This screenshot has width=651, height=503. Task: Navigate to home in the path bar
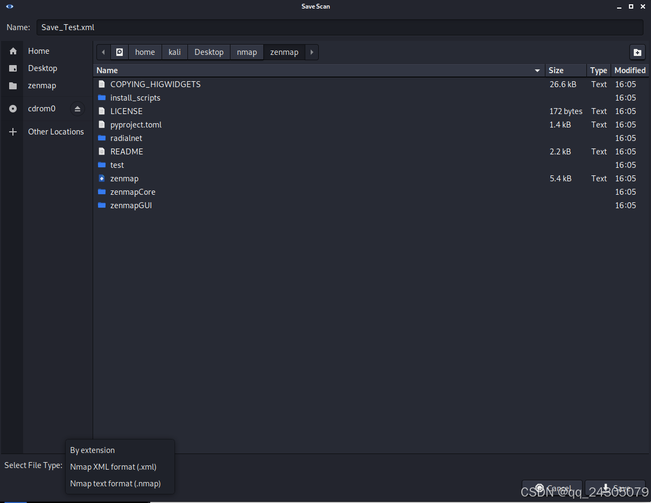point(145,52)
